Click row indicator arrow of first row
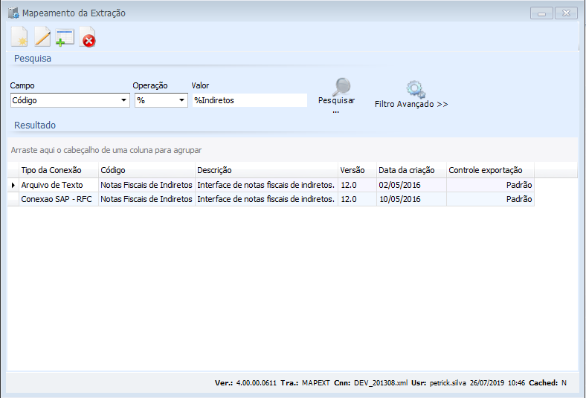Viewport: 586px width, 398px height. coord(13,185)
